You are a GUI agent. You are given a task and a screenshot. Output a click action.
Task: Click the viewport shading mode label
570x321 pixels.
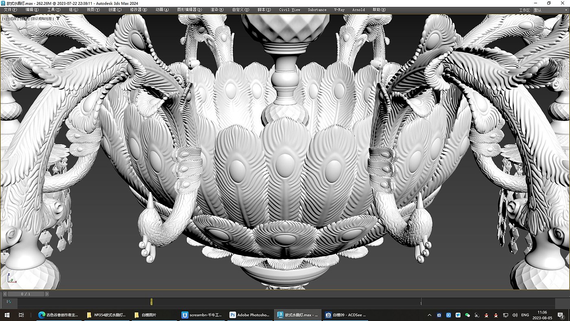(42, 18)
